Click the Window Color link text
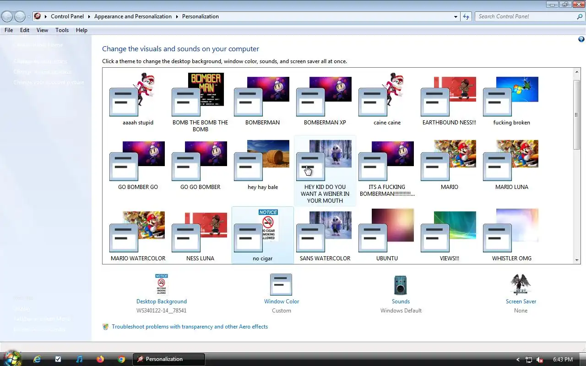The width and height of the screenshot is (586, 366). point(282,301)
